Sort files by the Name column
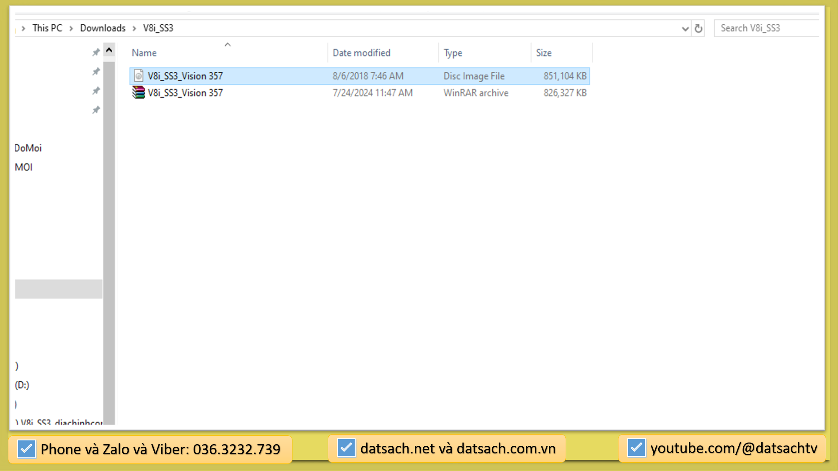 [144, 53]
